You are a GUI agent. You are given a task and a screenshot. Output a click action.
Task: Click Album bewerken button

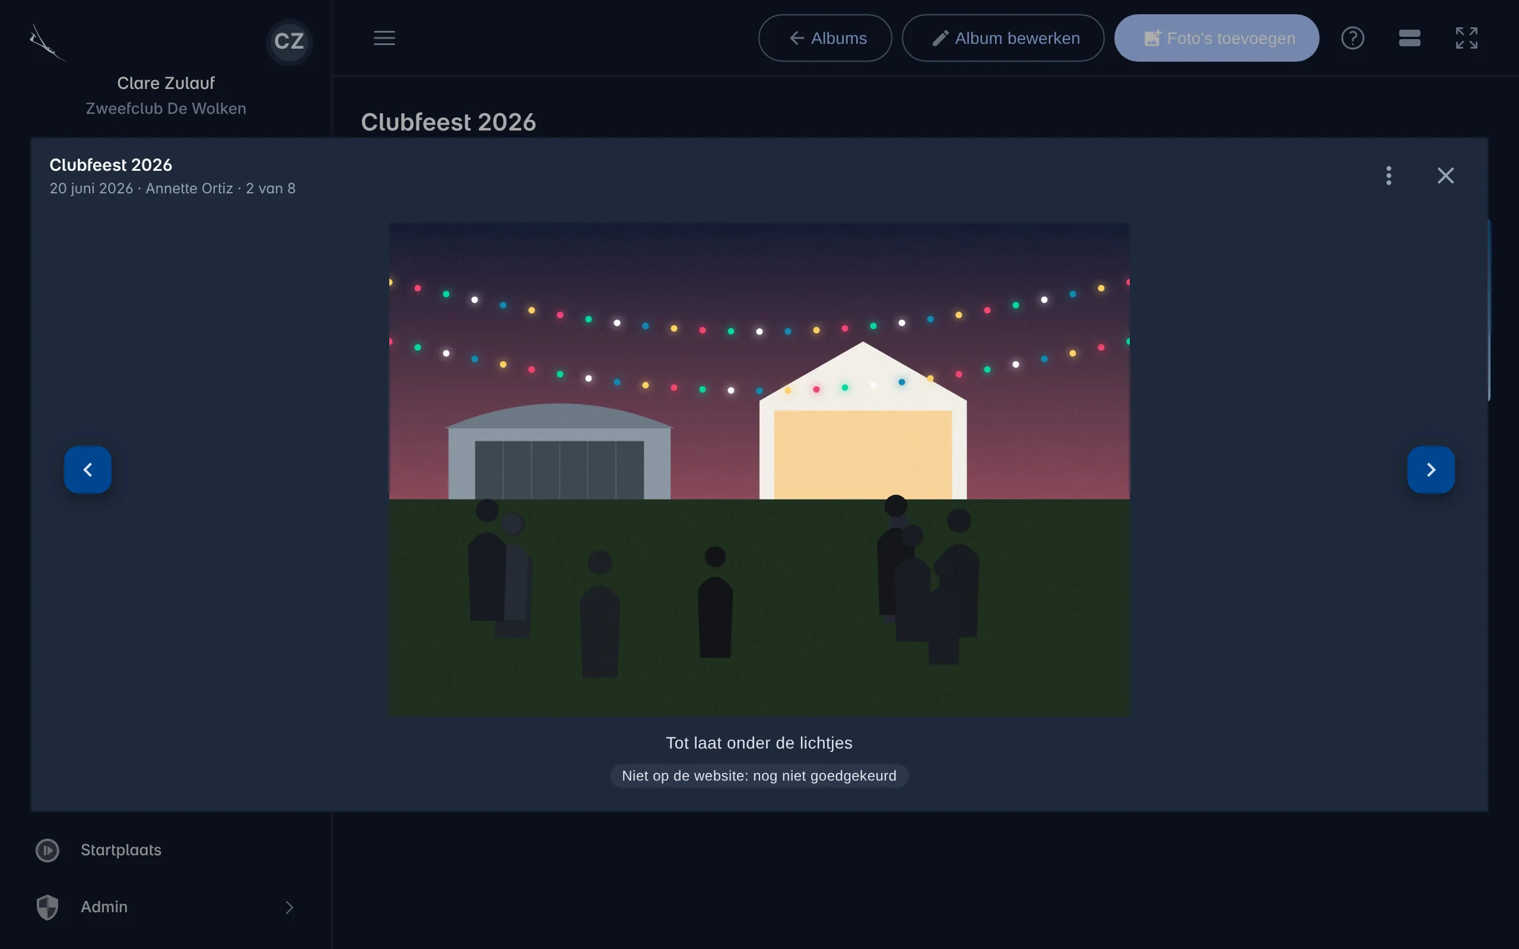pyautogui.click(x=1002, y=39)
